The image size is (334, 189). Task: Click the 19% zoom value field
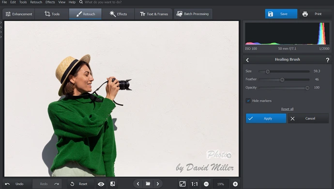pos(221,184)
